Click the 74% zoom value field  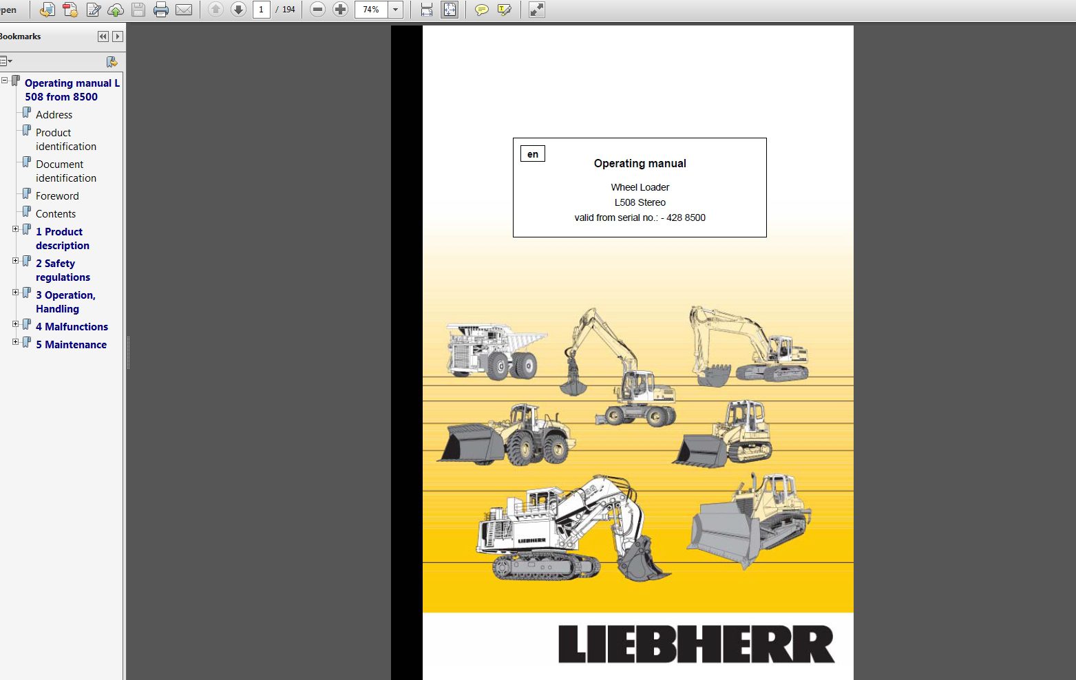click(x=372, y=10)
